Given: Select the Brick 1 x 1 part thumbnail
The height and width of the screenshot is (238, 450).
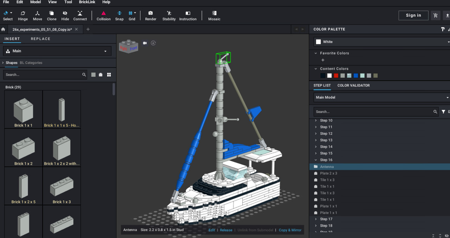Looking at the screenshot, I should point(24,110).
